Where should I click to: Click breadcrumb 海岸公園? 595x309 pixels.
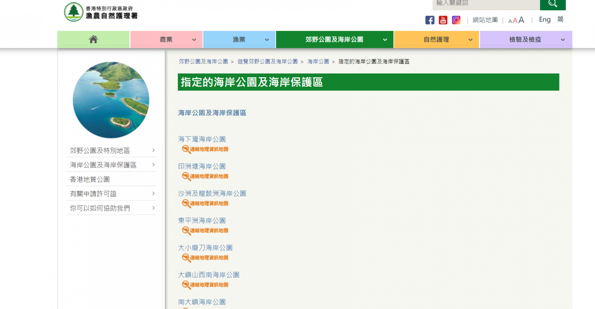(x=318, y=62)
